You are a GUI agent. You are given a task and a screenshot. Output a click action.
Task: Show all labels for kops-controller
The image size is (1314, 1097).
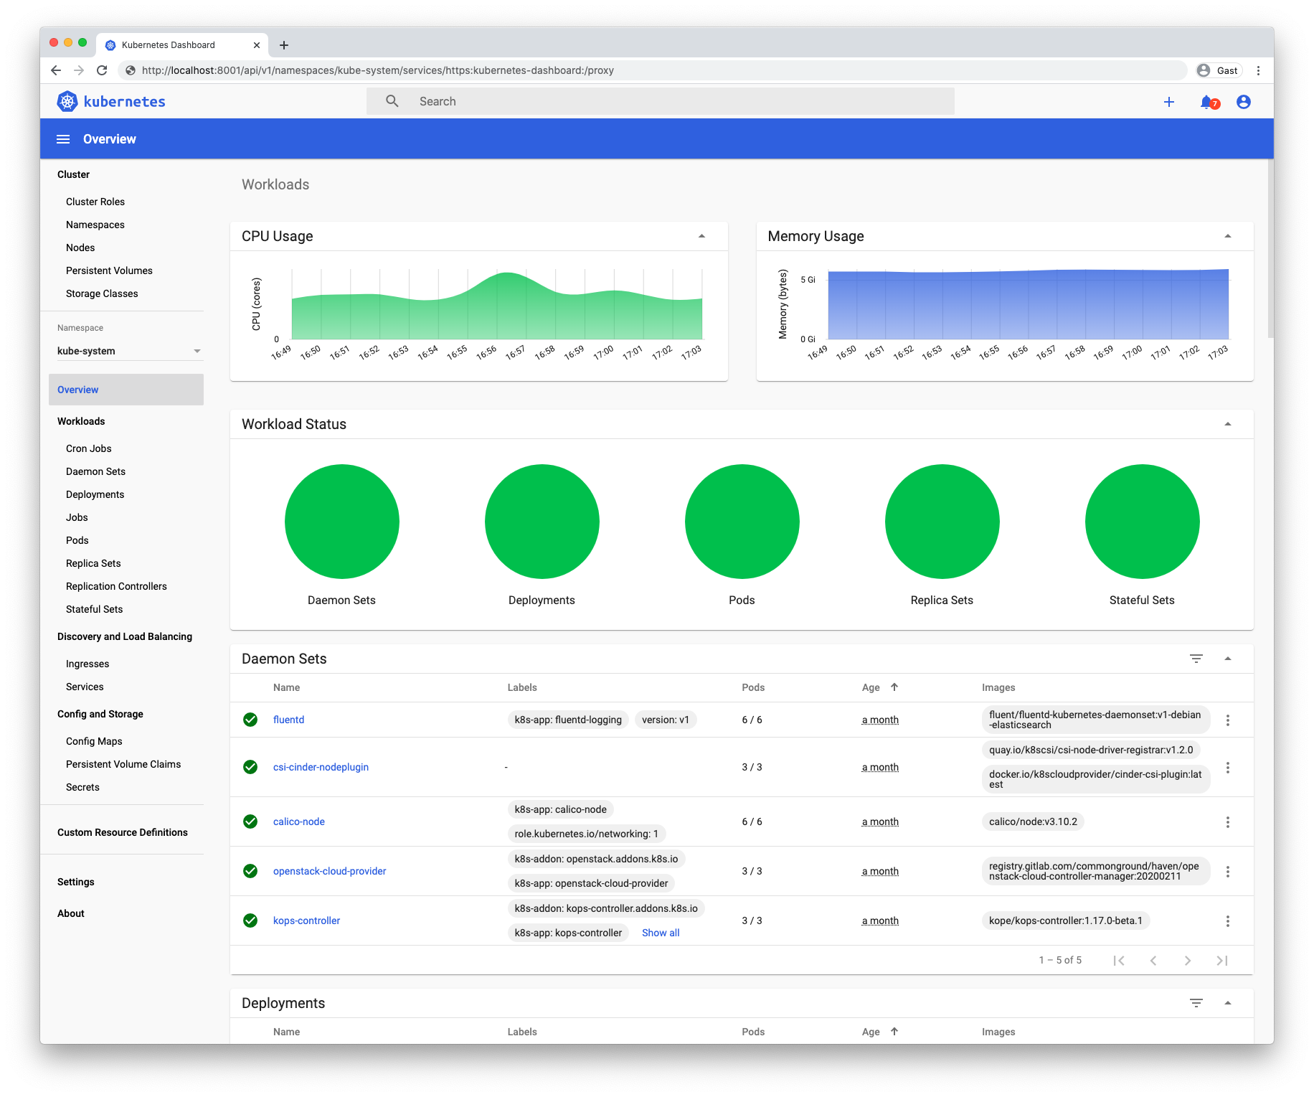tap(660, 932)
